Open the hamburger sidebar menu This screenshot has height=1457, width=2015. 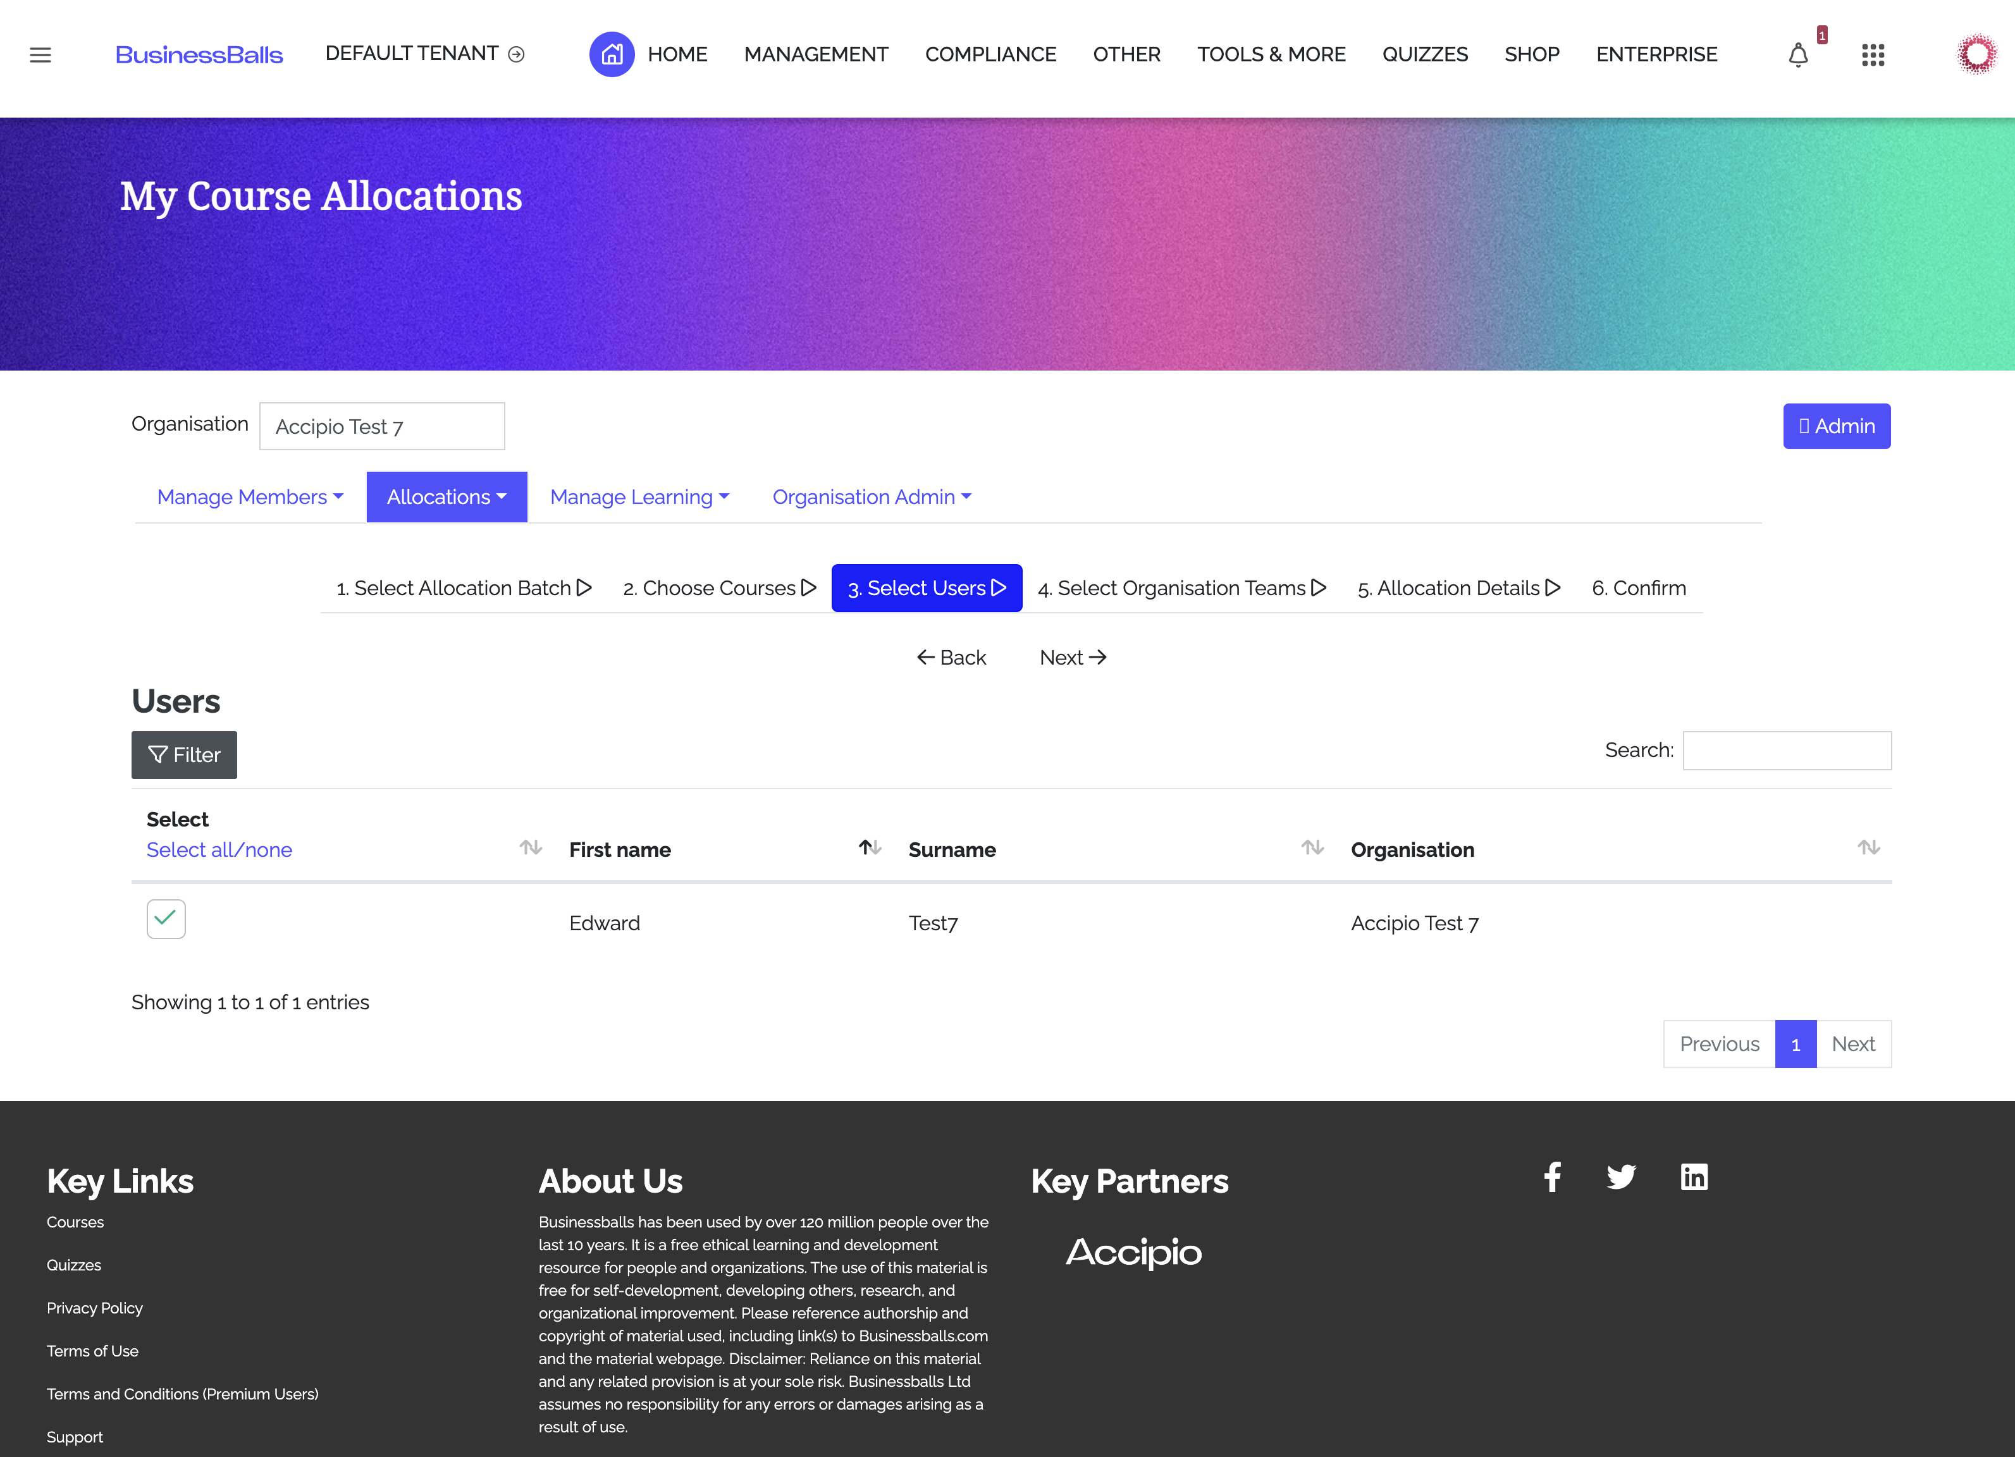(x=40, y=55)
